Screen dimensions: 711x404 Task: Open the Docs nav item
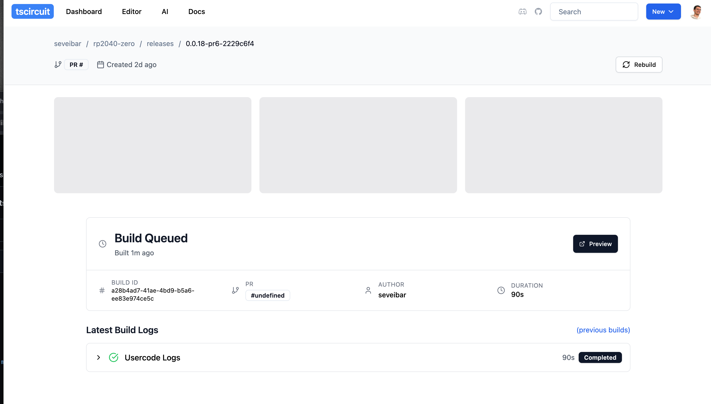(197, 12)
